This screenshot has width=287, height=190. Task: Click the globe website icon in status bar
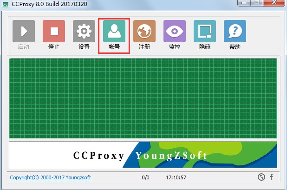pos(261,177)
